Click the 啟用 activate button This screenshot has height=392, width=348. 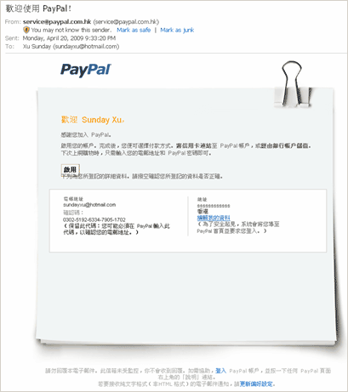[70, 169]
